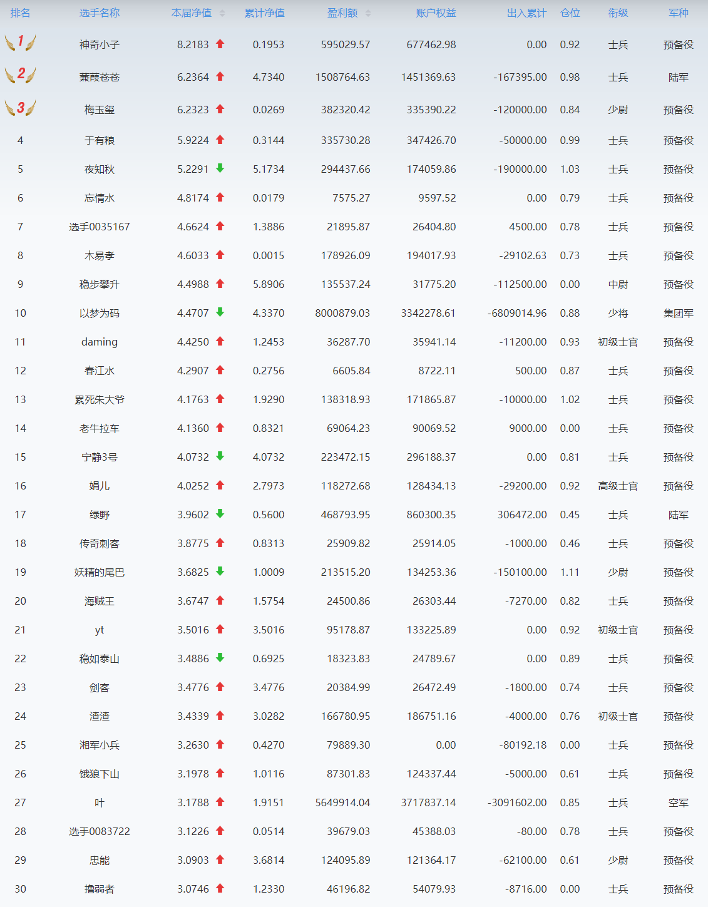The image size is (708, 907).
Task: Open player 娟儿
Action: coord(100,486)
